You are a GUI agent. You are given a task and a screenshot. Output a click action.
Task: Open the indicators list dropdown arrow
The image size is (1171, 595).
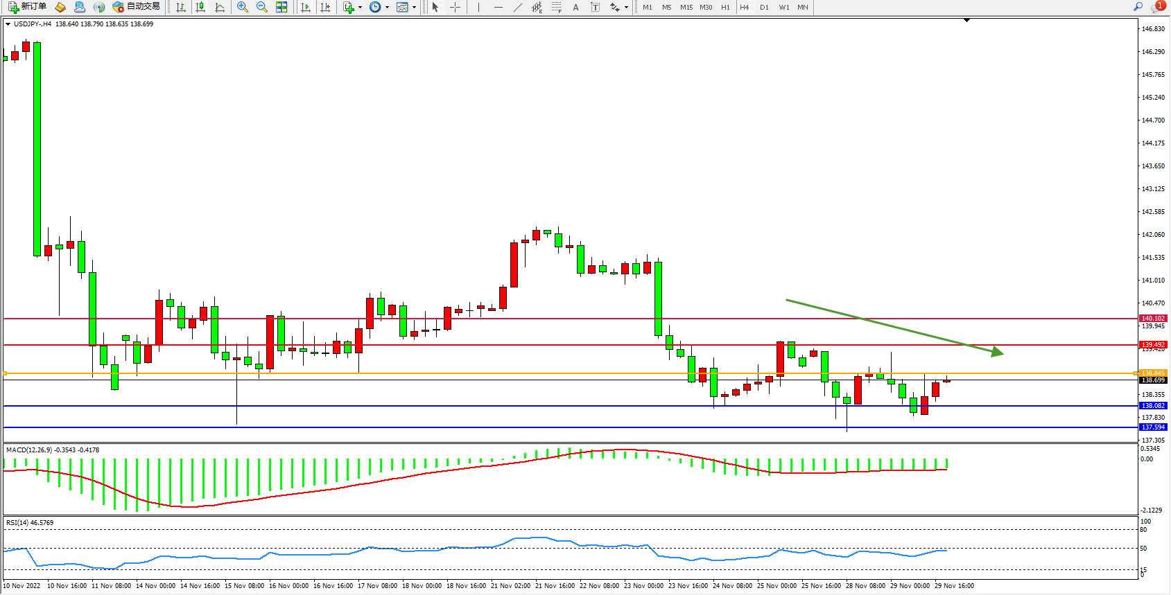[x=360, y=8]
